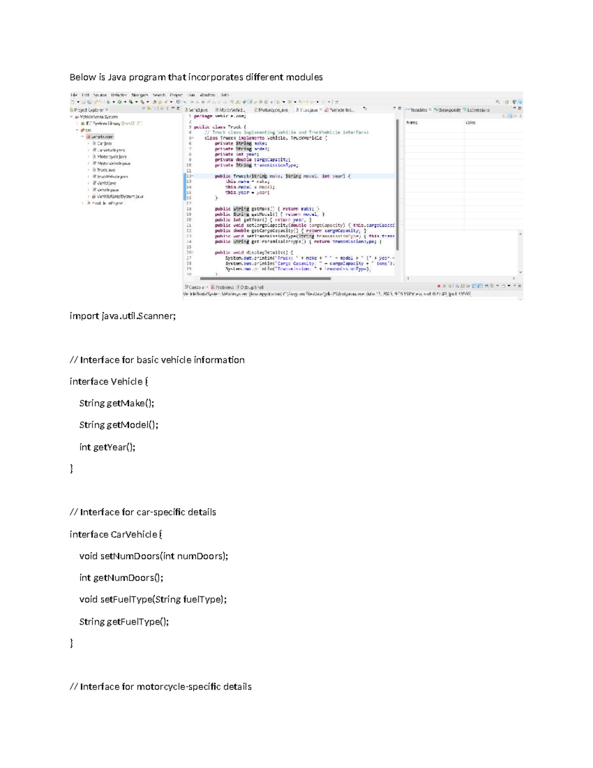This screenshot has height=768, width=593.
Task: Open the File menu in Eclipse
Action: click(74, 95)
